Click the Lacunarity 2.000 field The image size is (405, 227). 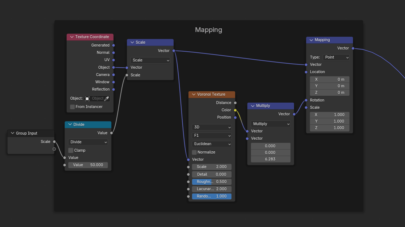coord(211,189)
